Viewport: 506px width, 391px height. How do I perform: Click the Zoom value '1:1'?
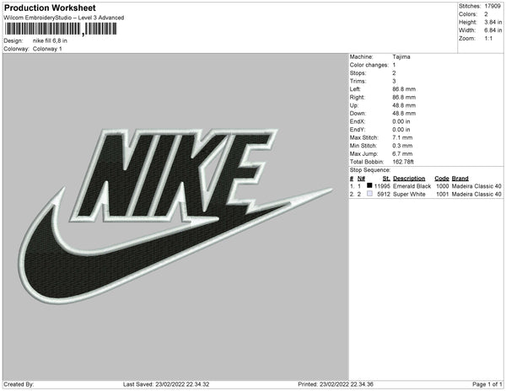coord(488,39)
